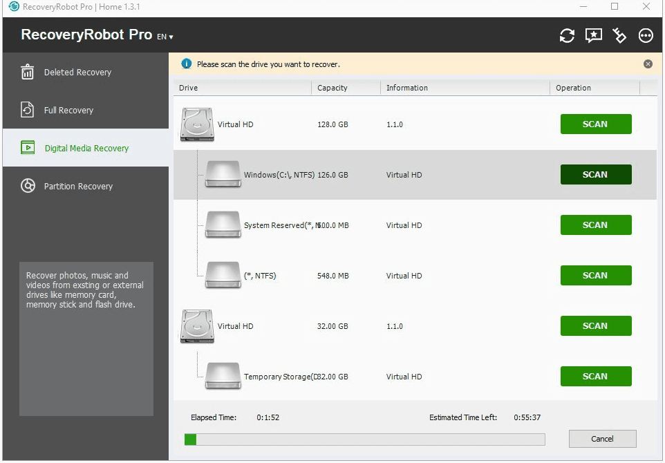Click the Operation column header

click(x=595, y=88)
